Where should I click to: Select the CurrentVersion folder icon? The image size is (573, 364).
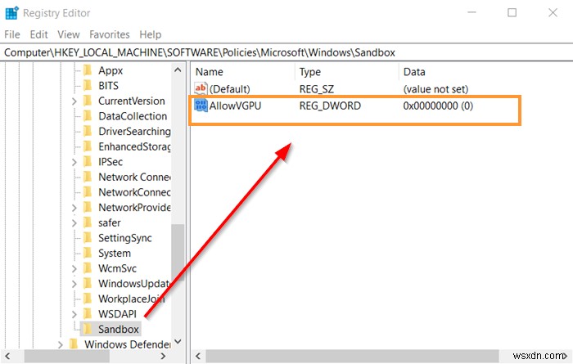point(88,101)
